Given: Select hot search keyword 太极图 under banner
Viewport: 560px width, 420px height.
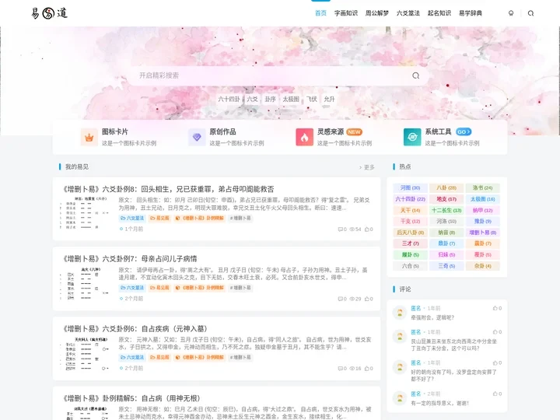Looking at the screenshot, I should [x=291, y=100].
